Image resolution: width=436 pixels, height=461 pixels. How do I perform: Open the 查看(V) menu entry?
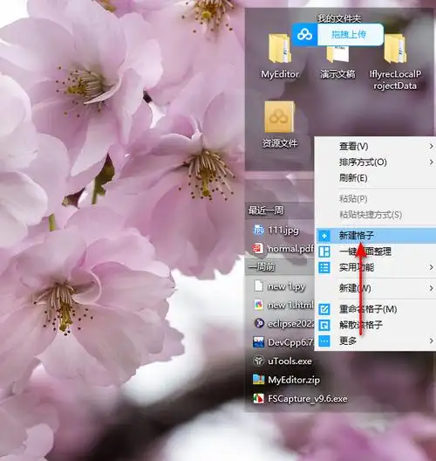click(375, 146)
